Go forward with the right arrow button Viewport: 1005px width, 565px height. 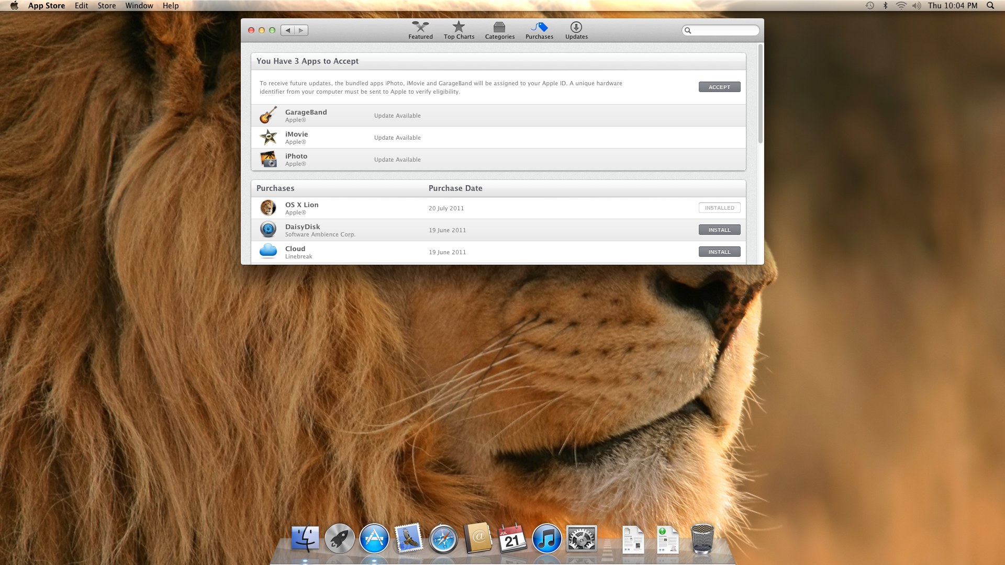coord(301,30)
